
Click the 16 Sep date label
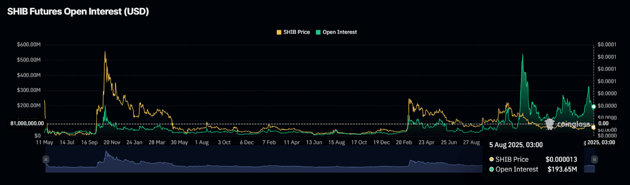(x=89, y=142)
